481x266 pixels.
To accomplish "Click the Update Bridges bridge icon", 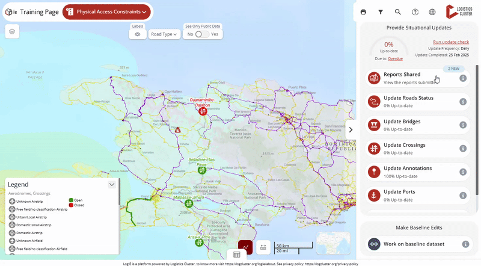I will click(x=374, y=125).
